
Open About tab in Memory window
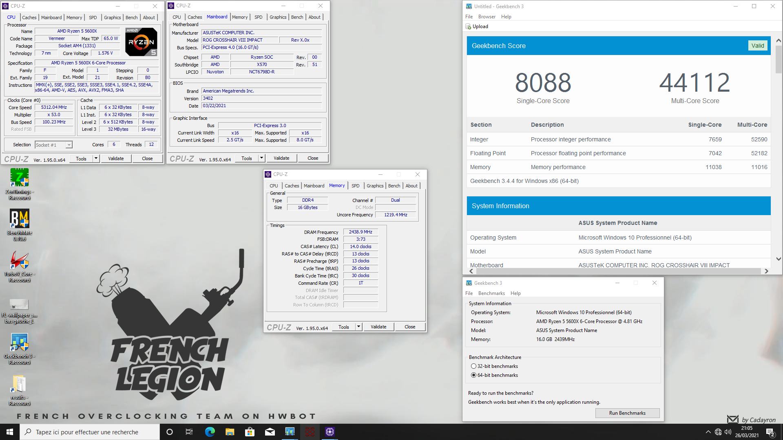point(411,186)
